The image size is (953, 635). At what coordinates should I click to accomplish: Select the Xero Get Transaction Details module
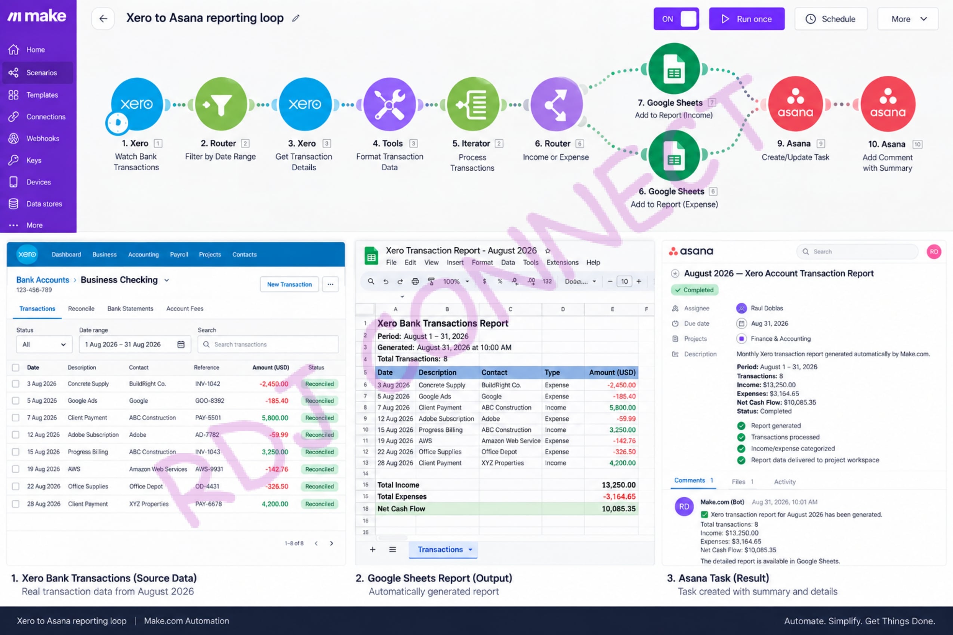(x=305, y=104)
